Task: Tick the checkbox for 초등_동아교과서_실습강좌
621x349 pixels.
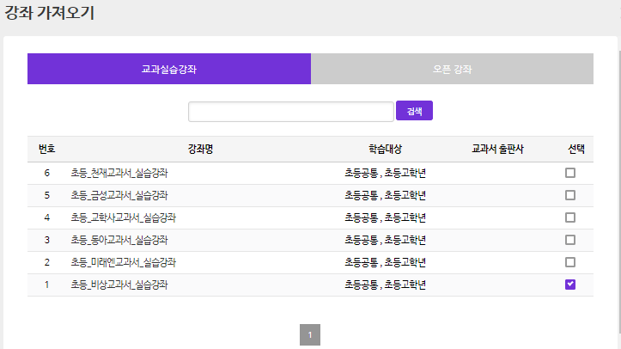Action: pyautogui.click(x=570, y=240)
